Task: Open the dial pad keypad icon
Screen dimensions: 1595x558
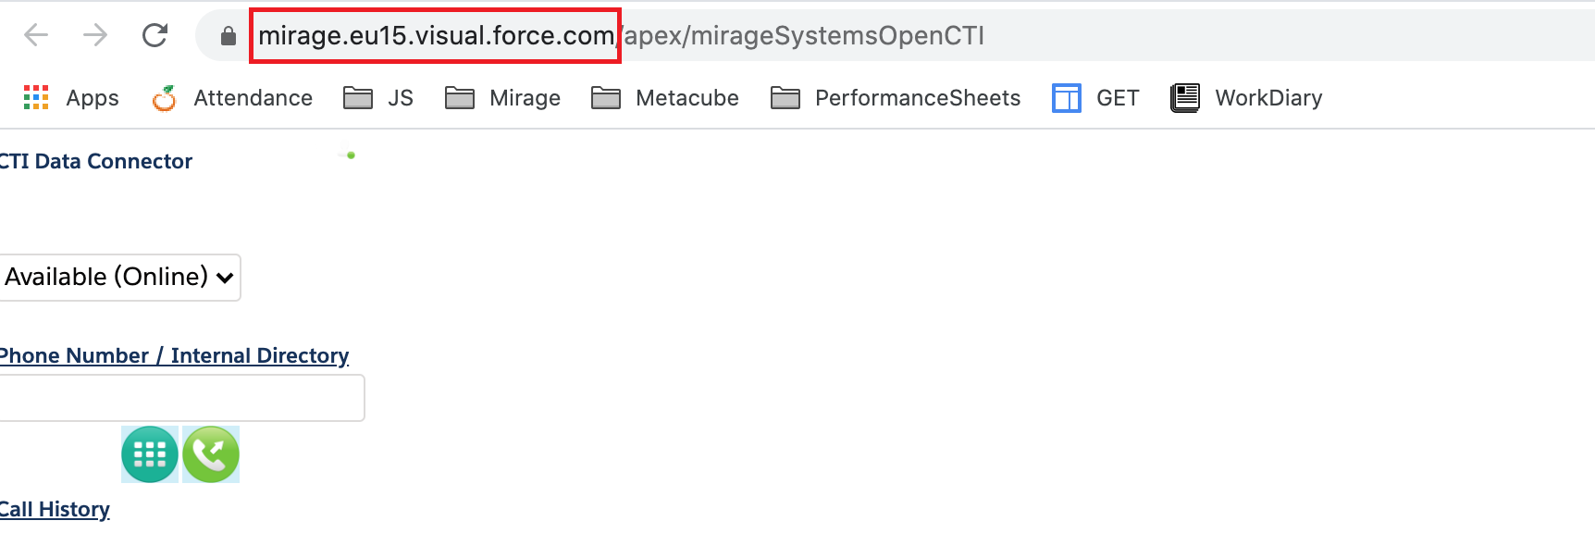Action: [x=150, y=454]
